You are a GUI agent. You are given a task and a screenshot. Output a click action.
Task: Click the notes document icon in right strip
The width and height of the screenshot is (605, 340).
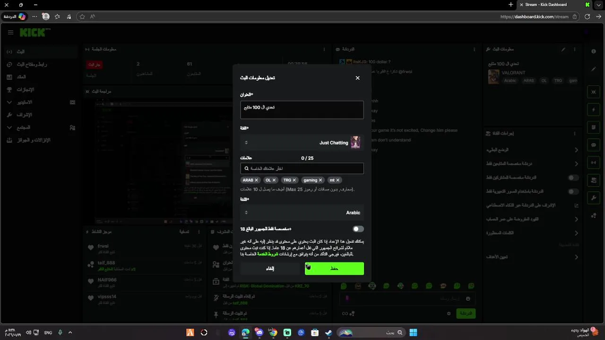click(594, 127)
